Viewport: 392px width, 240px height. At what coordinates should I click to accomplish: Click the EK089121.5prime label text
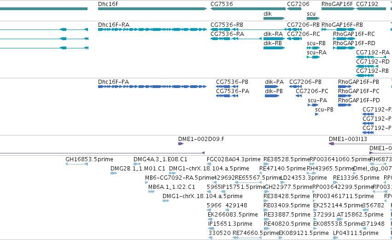pos(304,233)
